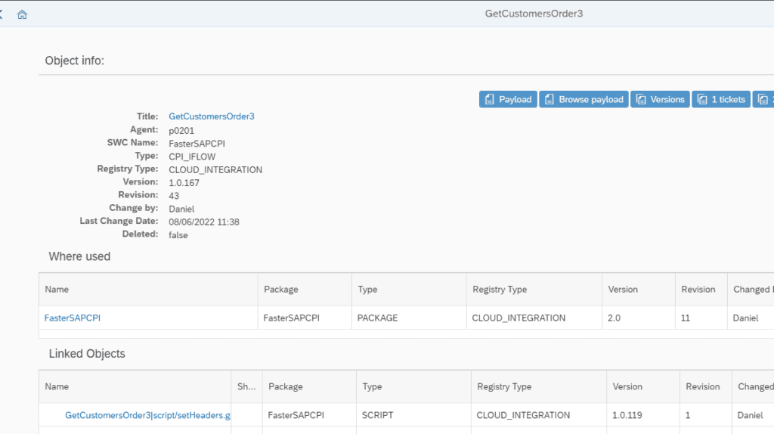Sort Linked Objects by Version column

point(643,386)
